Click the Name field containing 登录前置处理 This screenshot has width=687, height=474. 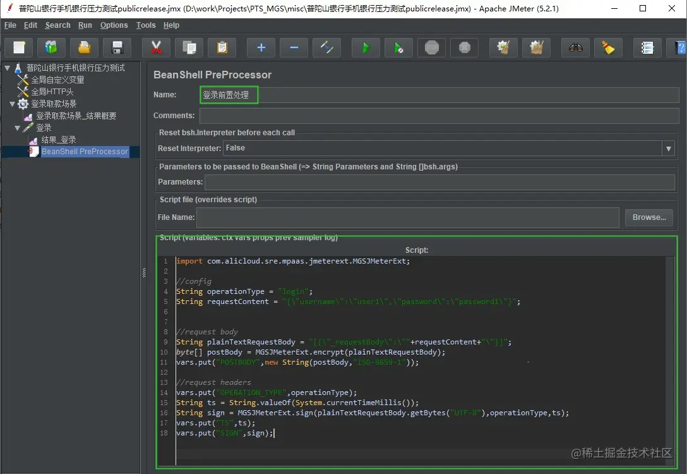click(x=229, y=95)
